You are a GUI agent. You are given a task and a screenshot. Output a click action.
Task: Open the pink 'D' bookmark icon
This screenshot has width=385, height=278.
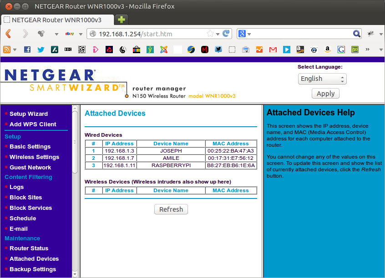coord(96,50)
